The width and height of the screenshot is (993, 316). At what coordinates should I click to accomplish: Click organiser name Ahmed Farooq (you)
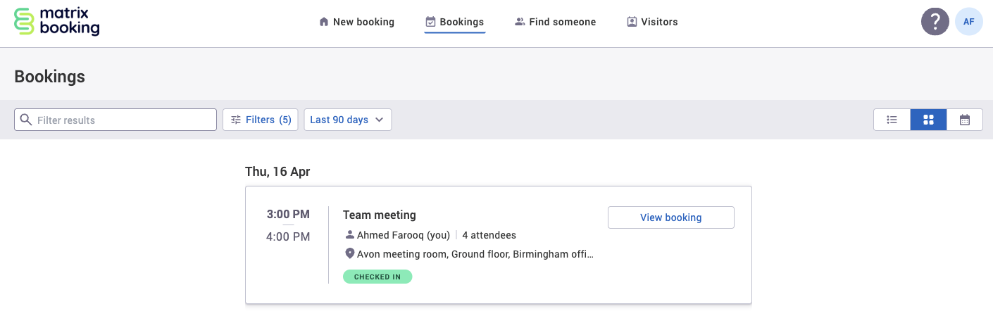pos(404,235)
